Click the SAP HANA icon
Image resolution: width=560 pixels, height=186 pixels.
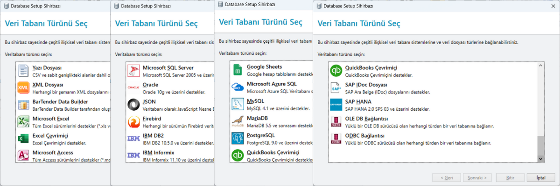coord(336,105)
